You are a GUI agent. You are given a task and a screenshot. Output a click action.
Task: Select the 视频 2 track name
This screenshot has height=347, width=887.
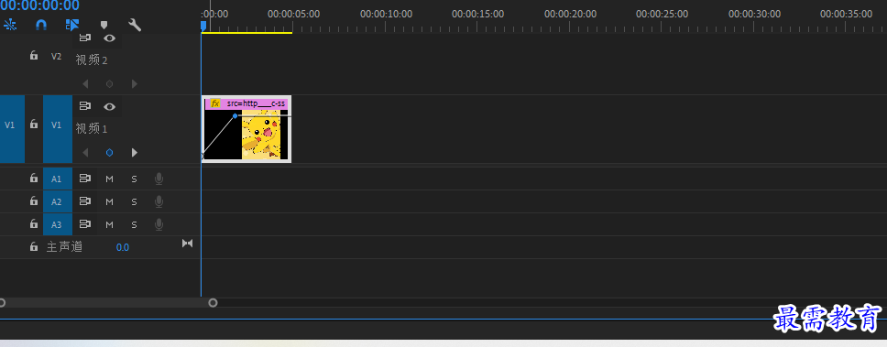[92, 60]
